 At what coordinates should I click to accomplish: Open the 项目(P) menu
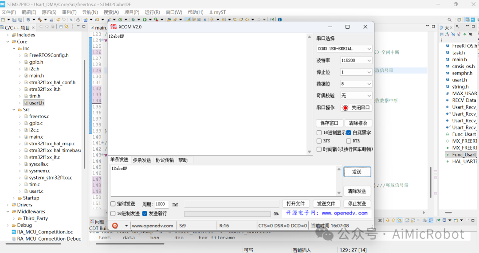(132, 12)
